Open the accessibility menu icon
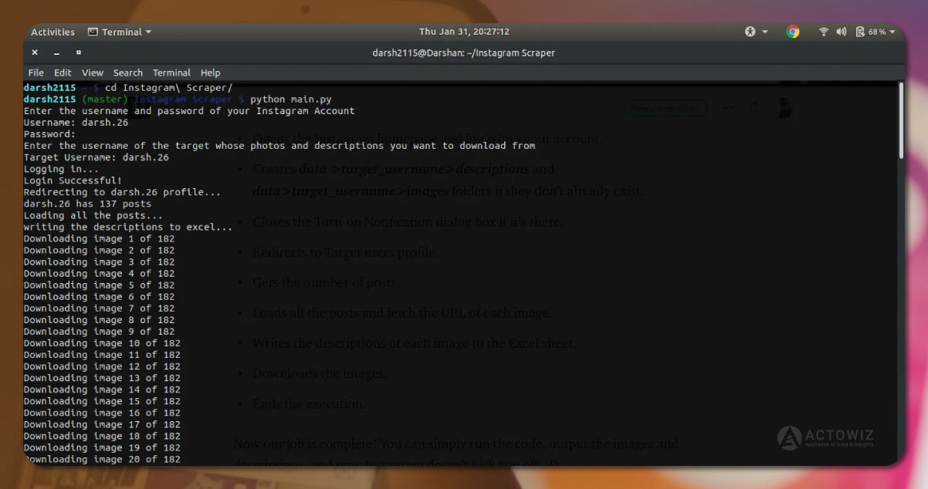Image resolution: width=928 pixels, height=489 pixels. coord(750,32)
